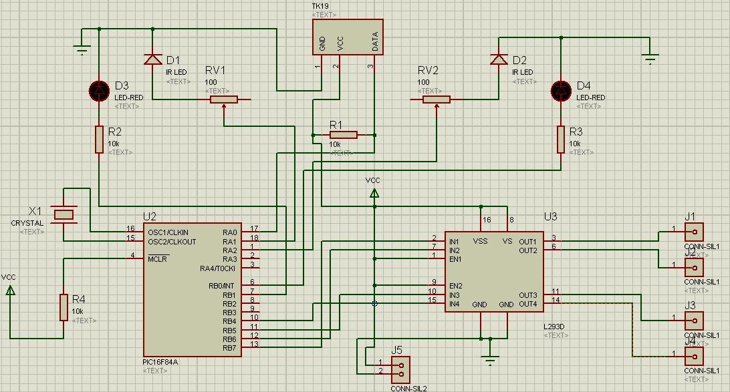Viewport: 730px width, 392px height.
Task: Click the IR LED diode D2
Action: (499, 59)
